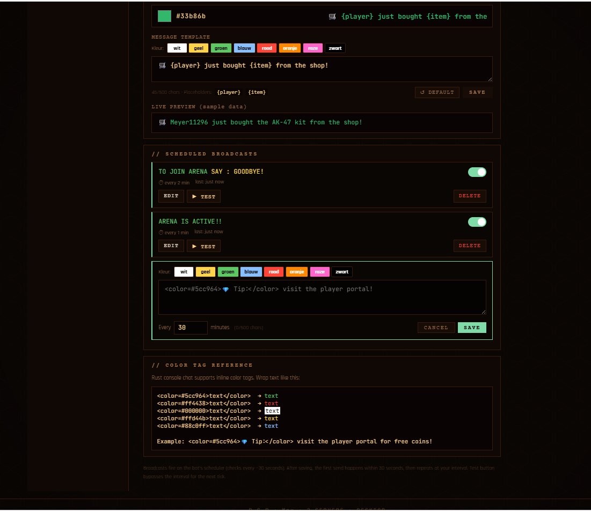This screenshot has height=512, width=591.
Task: Select 'oranje' color in message template
Action: tap(290, 48)
